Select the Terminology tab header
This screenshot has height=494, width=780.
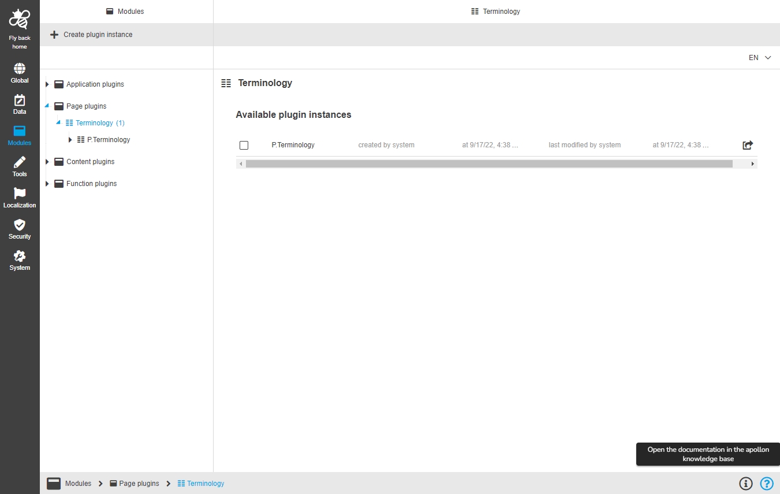[x=497, y=12]
